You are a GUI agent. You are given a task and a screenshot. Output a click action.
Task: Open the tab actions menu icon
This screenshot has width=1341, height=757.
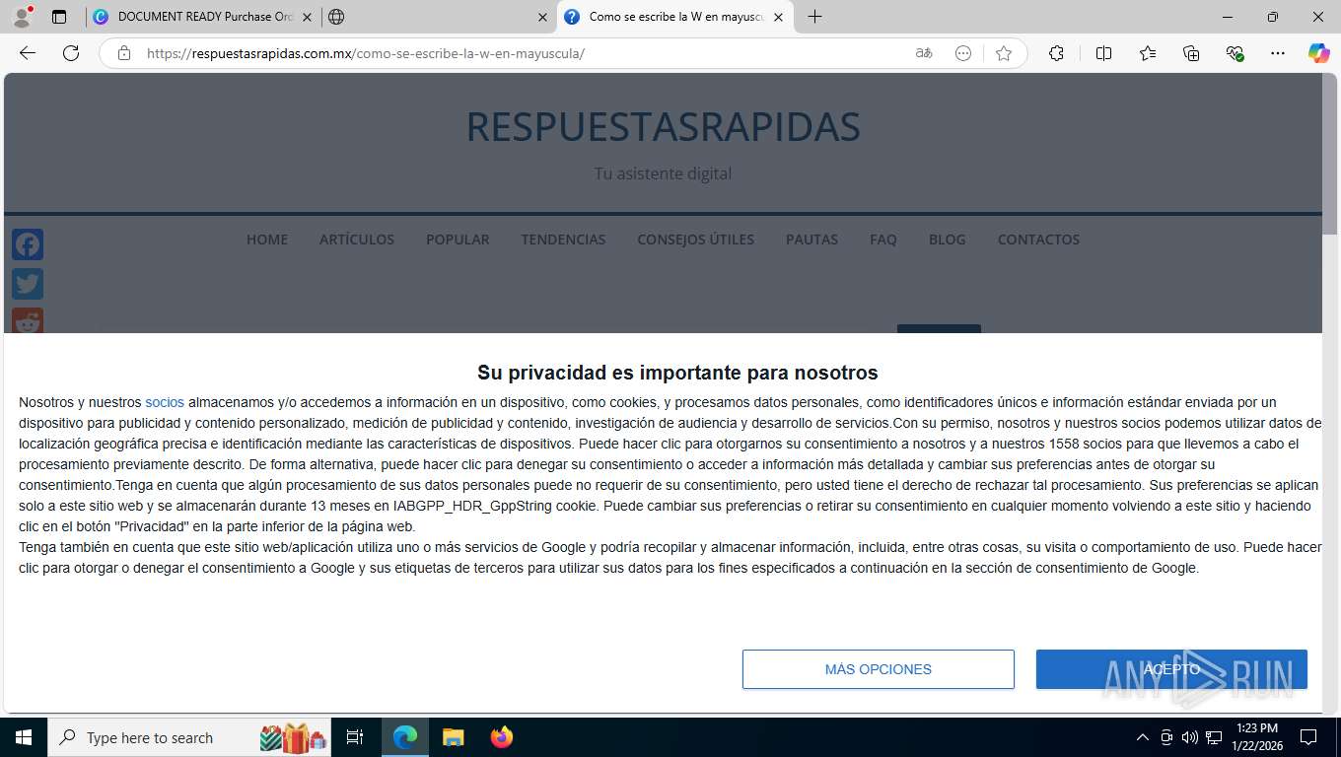[59, 17]
